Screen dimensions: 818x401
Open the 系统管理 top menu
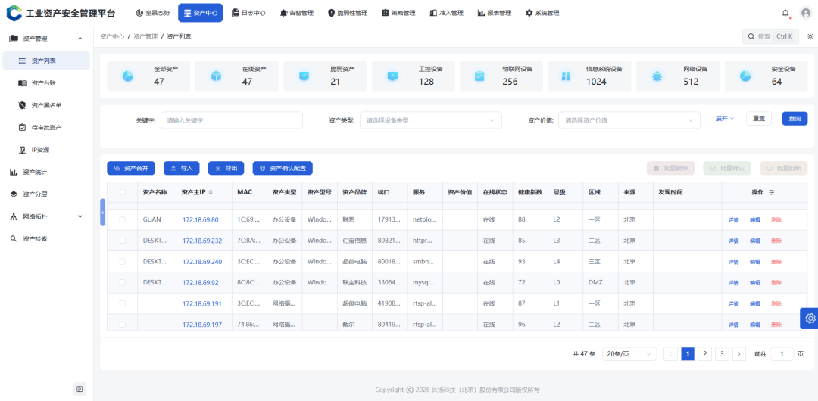tap(542, 13)
